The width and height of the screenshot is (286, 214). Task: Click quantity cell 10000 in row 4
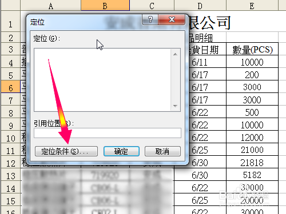tap(252, 62)
